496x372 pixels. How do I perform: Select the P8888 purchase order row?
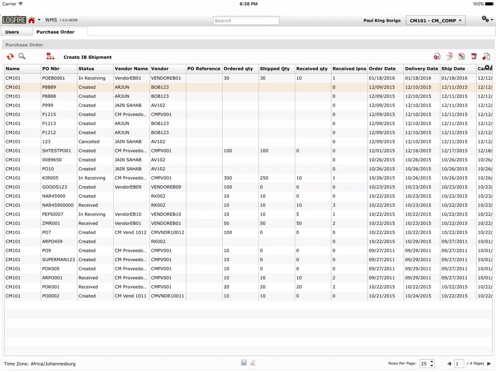click(248, 96)
